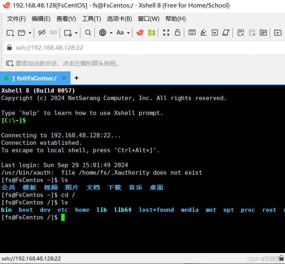
Task: Click the Open Session folder icon
Action: 22,33
